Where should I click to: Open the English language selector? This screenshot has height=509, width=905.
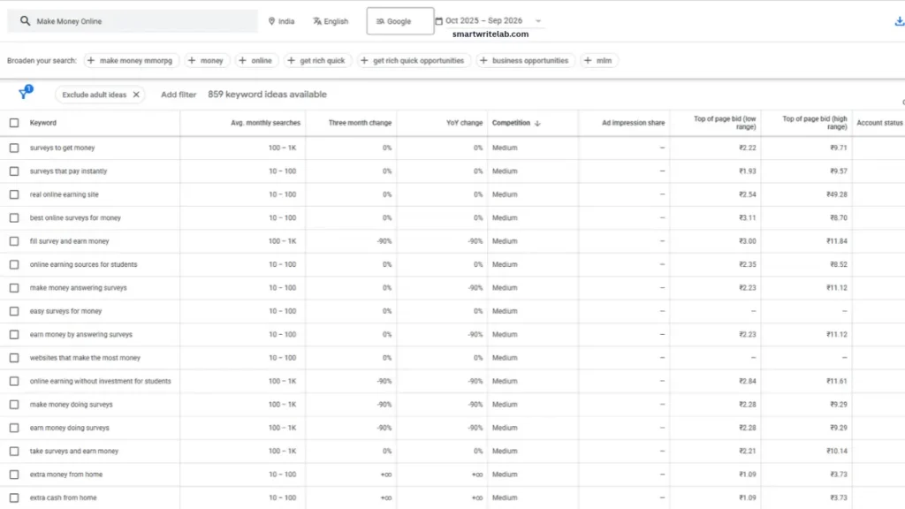tap(331, 21)
